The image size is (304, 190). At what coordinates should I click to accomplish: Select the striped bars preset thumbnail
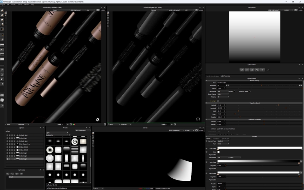point(75,150)
